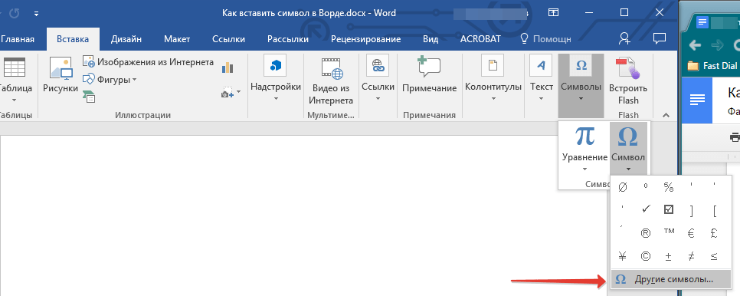Click the SmartArt icon below Фигуры
This screenshot has width=740, height=296.
point(89,97)
